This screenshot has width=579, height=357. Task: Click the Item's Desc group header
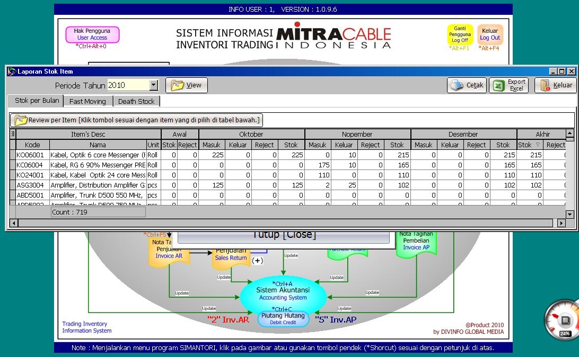[x=88, y=134]
